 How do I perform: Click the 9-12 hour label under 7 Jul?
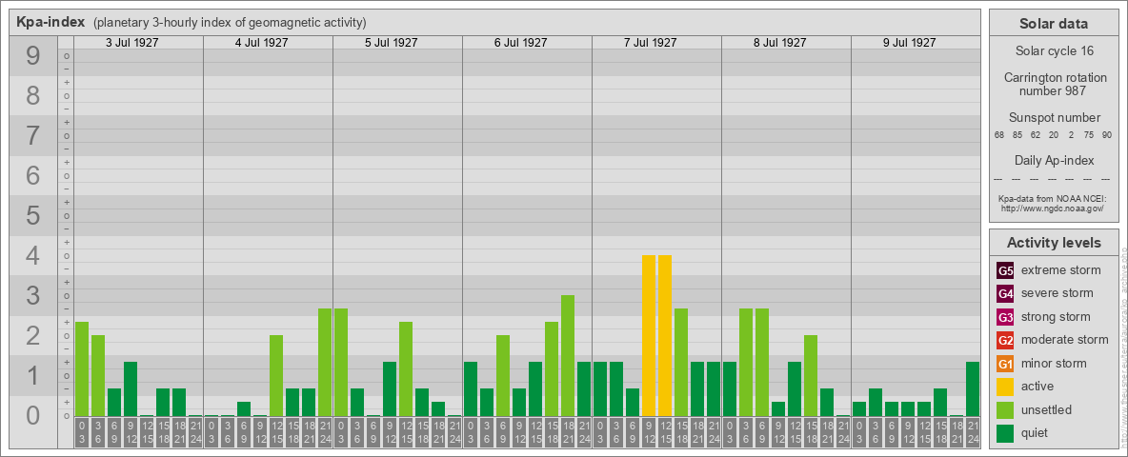649,433
